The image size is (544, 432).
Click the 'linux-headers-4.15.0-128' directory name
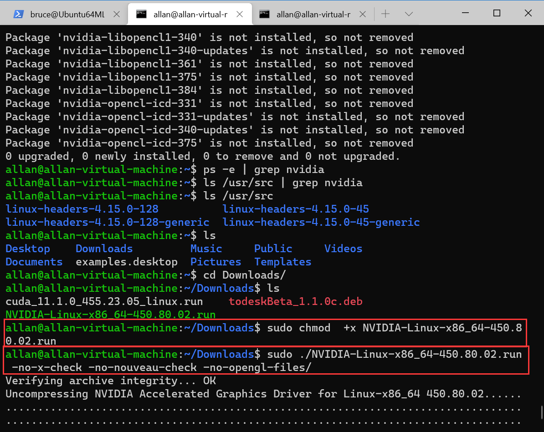pyautogui.click(x=82, y=209)
